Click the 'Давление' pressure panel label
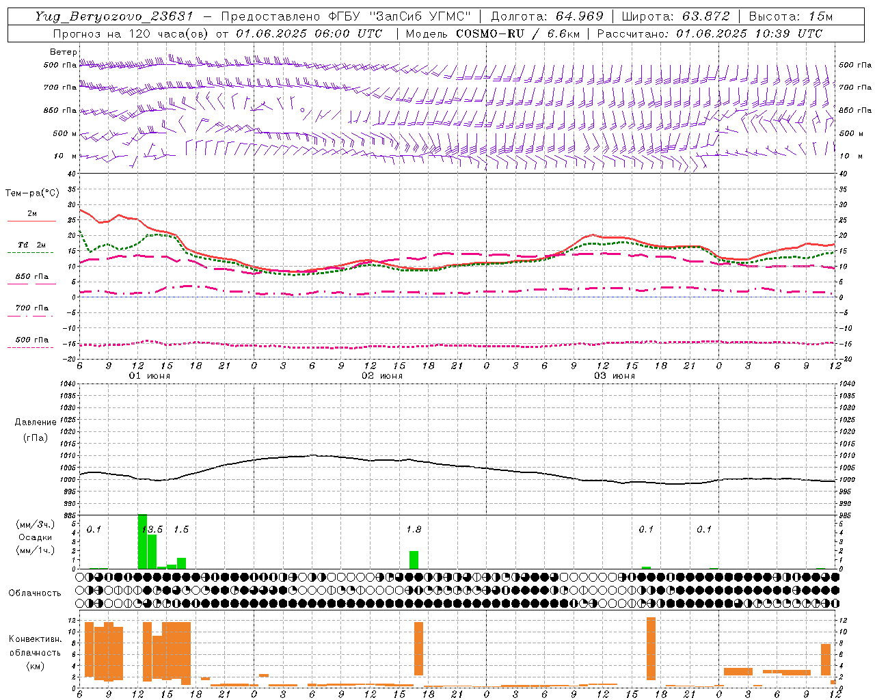 pos(36,422)
